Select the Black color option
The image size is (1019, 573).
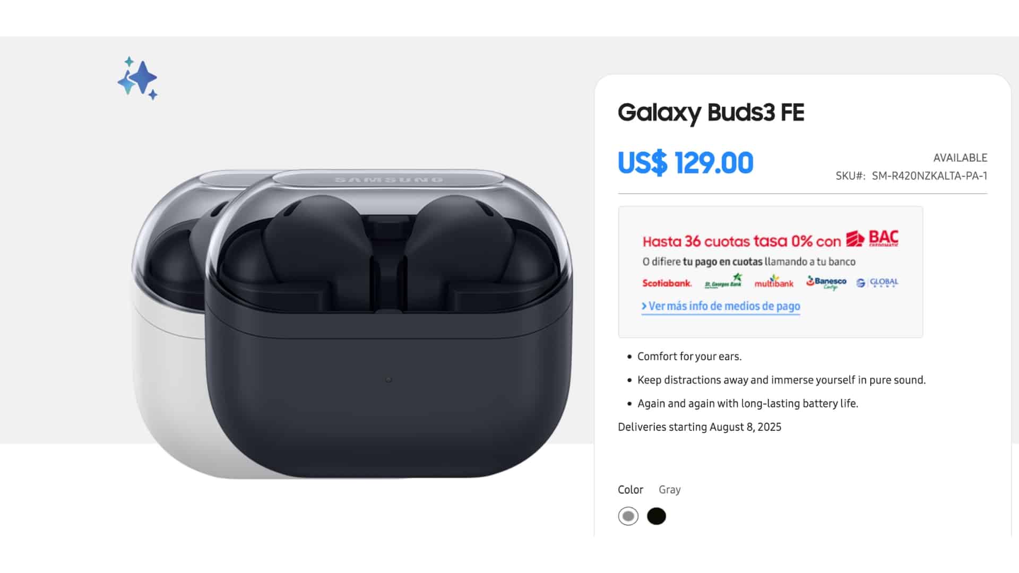(657, 516)
